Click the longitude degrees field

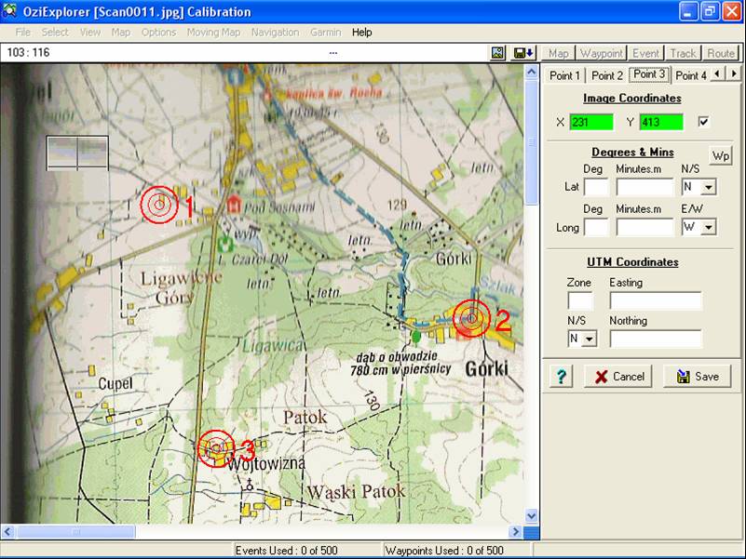pos(596,227)
